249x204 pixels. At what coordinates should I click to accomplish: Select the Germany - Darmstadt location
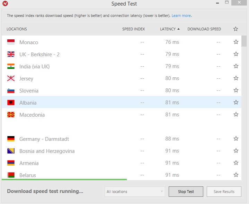coord(44,139)
